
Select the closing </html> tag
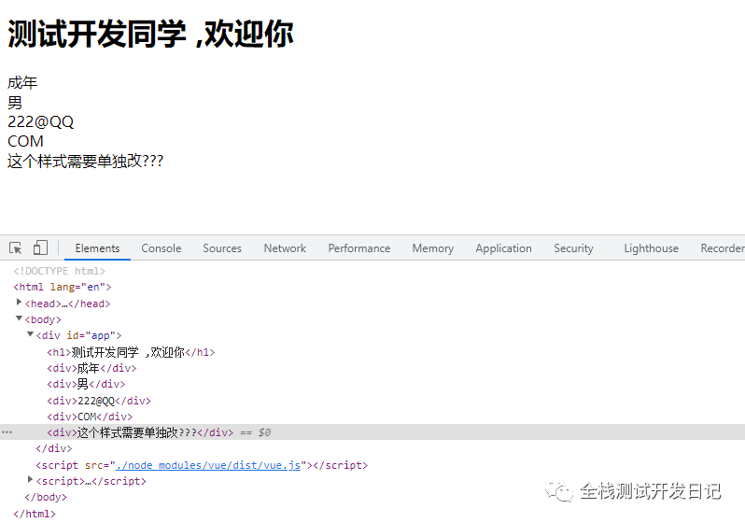(35, 514)
